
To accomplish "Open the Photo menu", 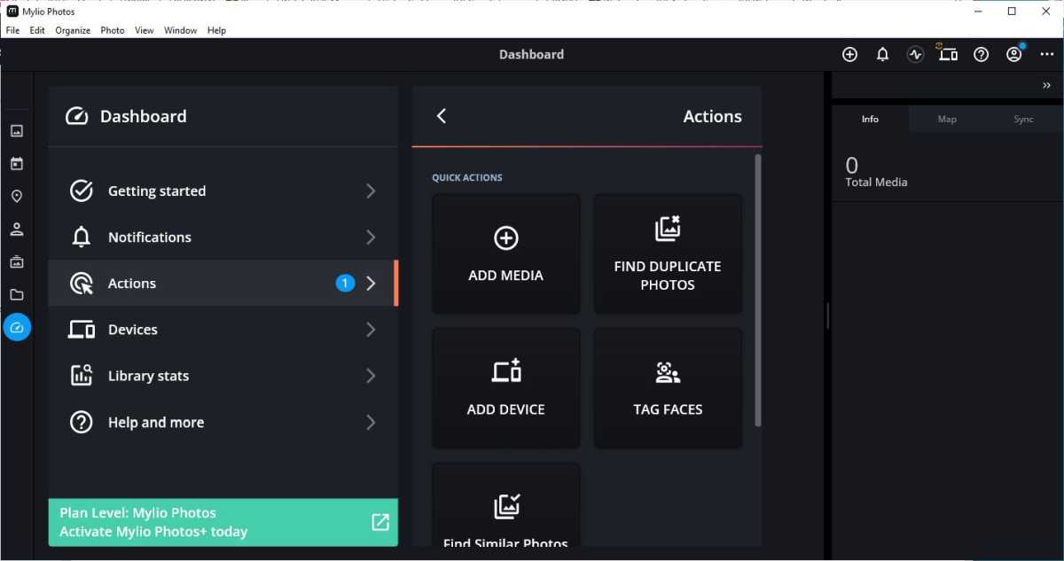I will [113, 30].
